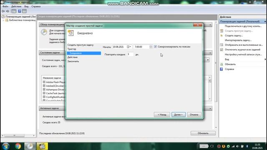267x150 pixels.
Task: Collapse the Состояние задачи section
Action: tap(210, 53)
